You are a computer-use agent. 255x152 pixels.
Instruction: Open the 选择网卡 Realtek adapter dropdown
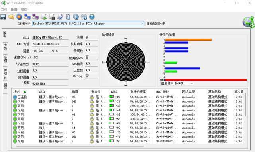click(x=88, y=24)
